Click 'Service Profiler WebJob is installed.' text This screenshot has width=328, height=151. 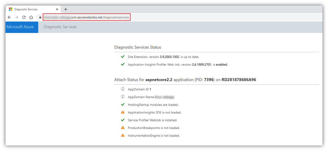tap(152, 120)
